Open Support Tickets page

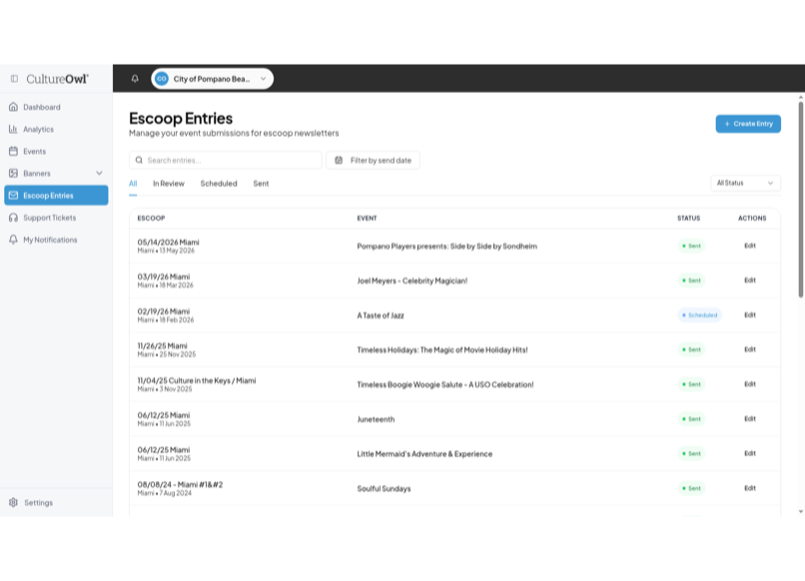[56, 217]
